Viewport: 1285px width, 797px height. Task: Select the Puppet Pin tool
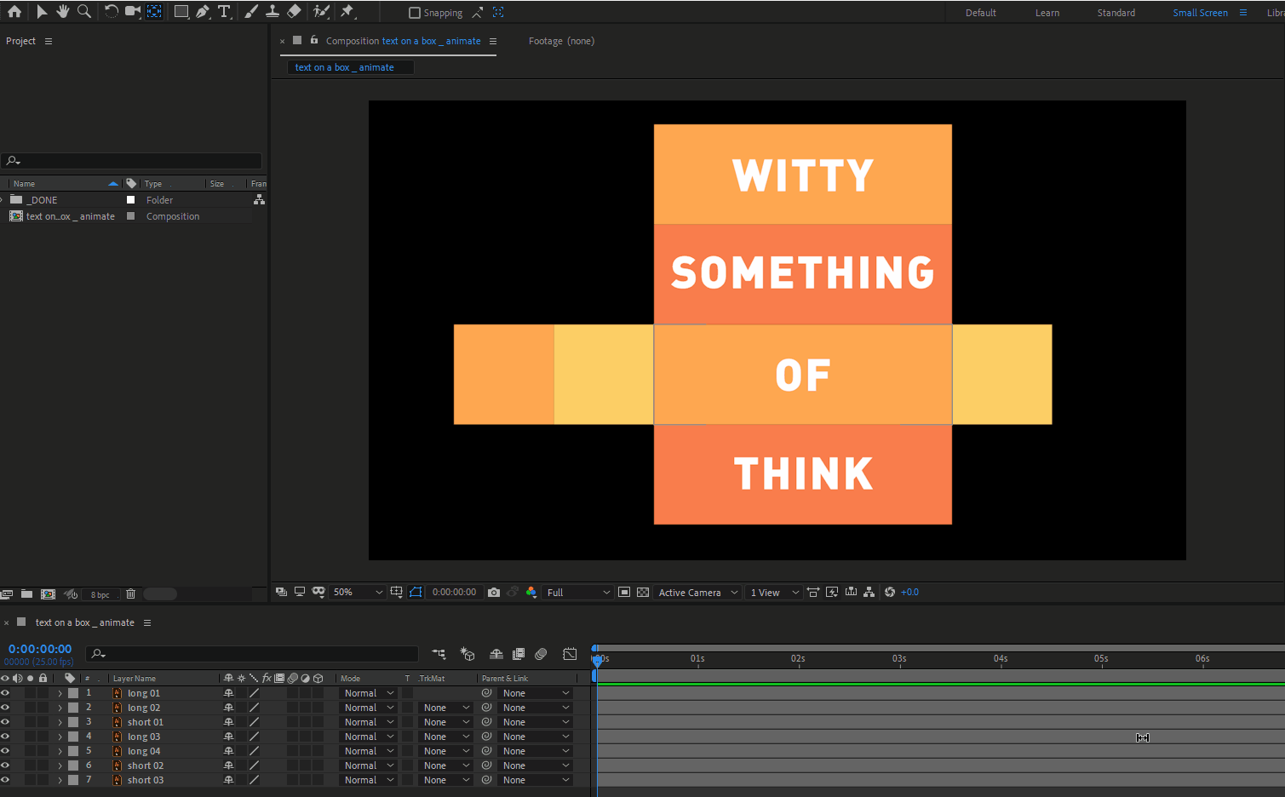tap(347, 12)
